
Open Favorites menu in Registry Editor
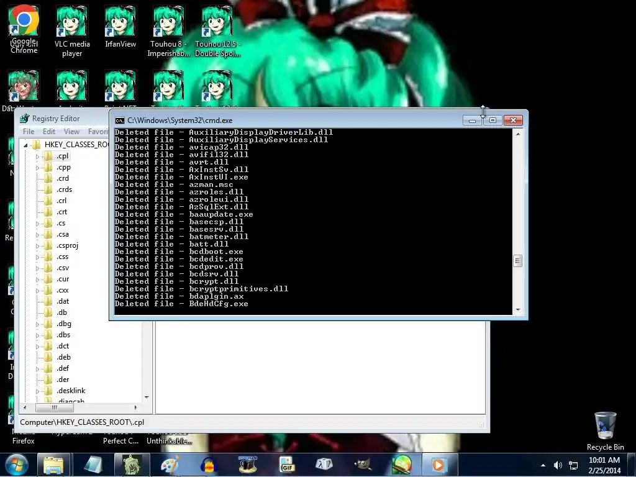pyautogui.click(x=98, y=132)
